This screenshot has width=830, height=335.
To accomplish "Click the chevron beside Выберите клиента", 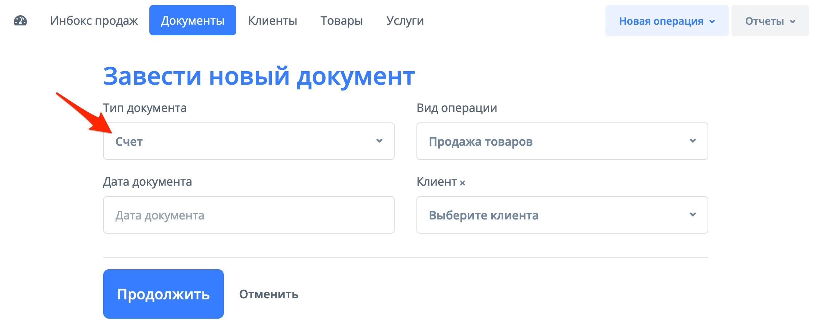I will (x=693, y=215).
